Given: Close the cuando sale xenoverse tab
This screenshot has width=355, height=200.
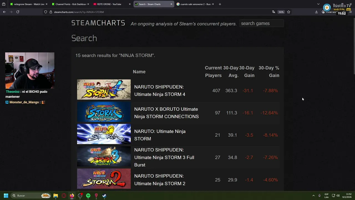Looking at the screenshot, I should click(213, 4).
